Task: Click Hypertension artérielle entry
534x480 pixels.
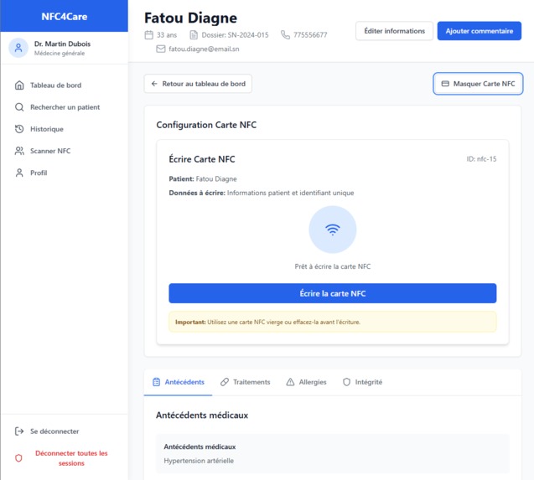Action: tap(199, 461)
